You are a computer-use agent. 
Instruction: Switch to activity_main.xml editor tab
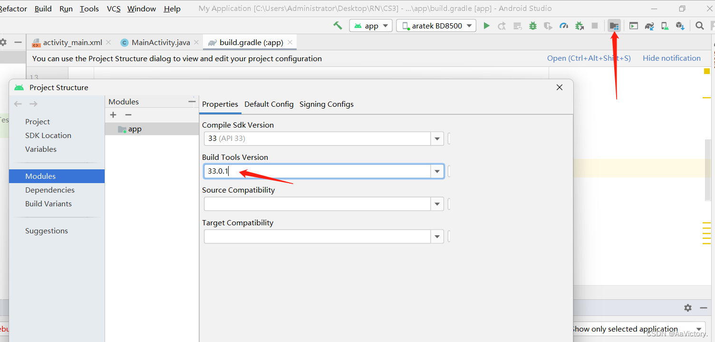click(72, 42)
